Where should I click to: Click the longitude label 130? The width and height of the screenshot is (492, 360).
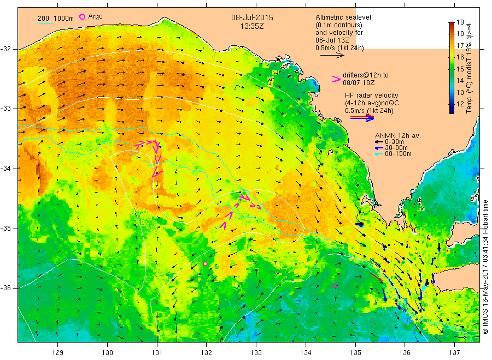[107, 353]
